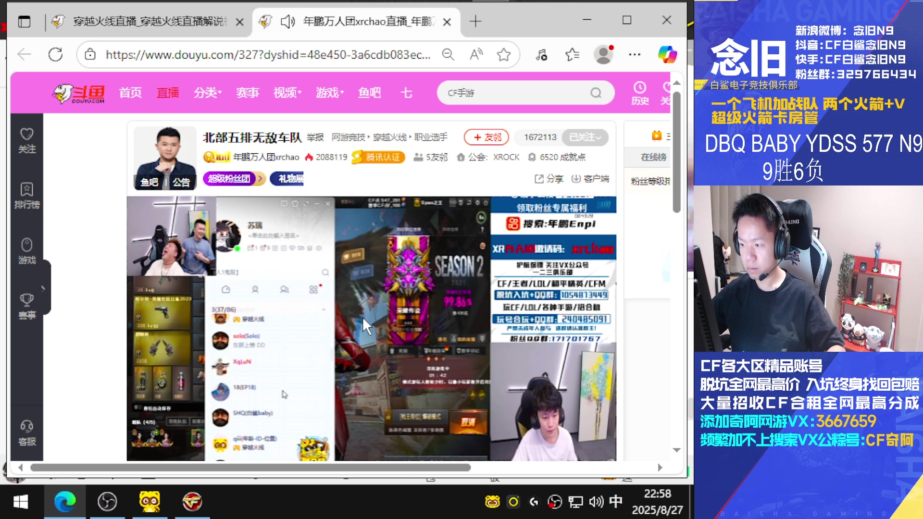
Task: Start read aloud from address bar
Action: (476, 54)
